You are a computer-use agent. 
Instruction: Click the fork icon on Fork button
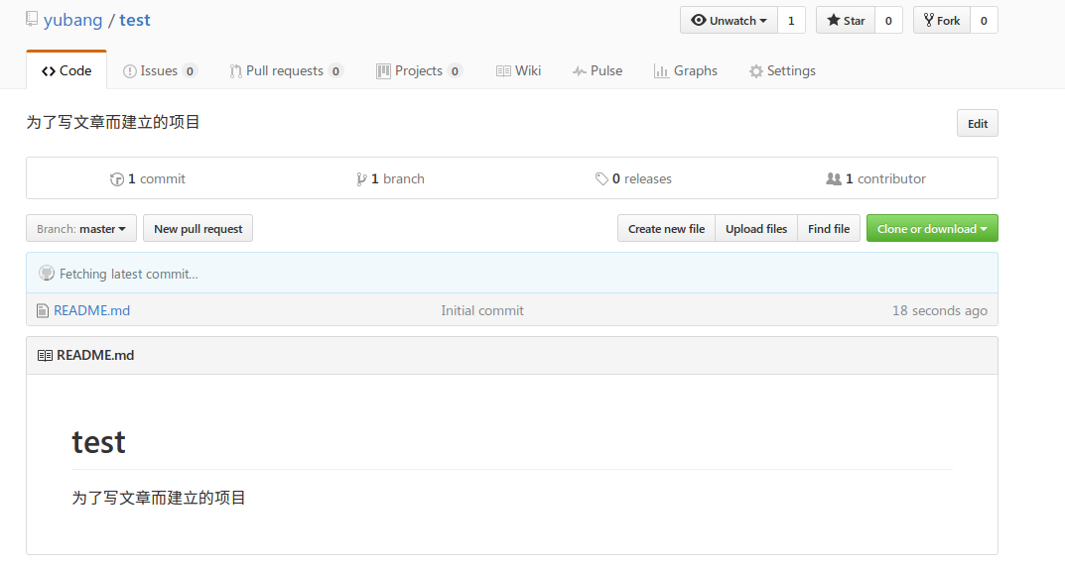click(928, 21)
